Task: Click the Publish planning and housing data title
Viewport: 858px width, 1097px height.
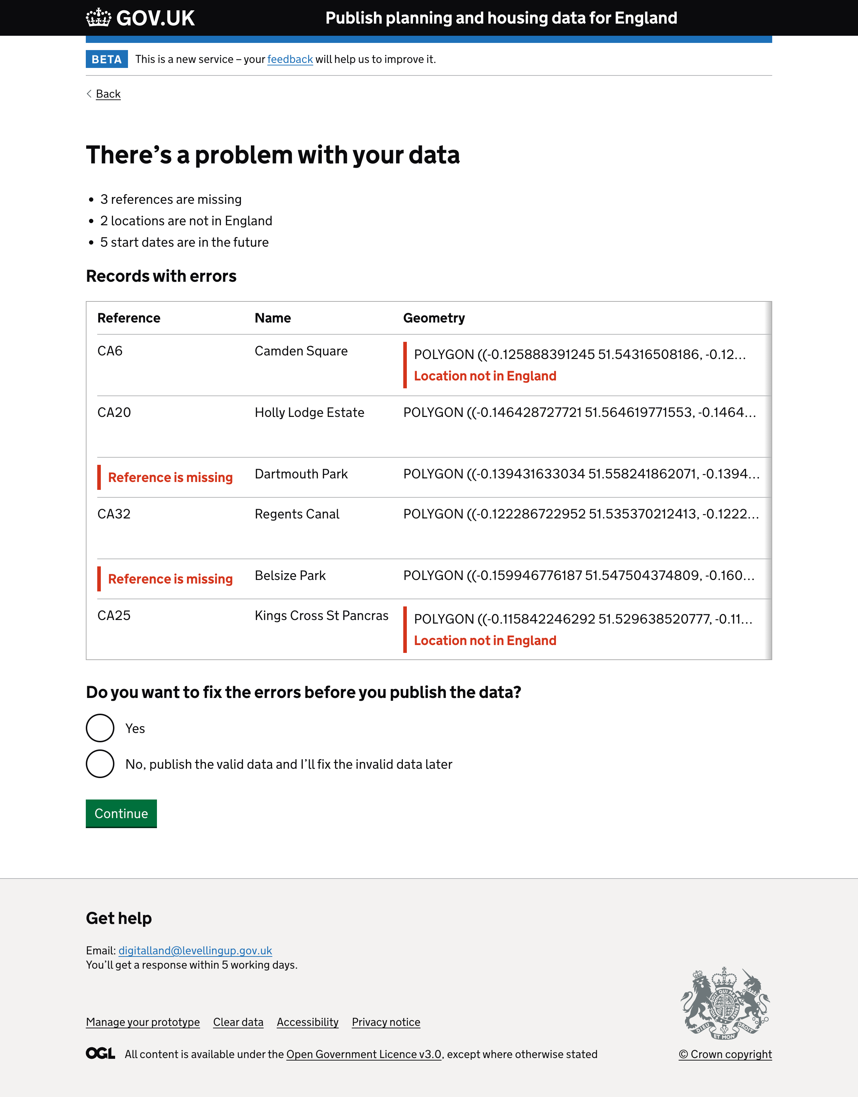Action: click(501, 18)
